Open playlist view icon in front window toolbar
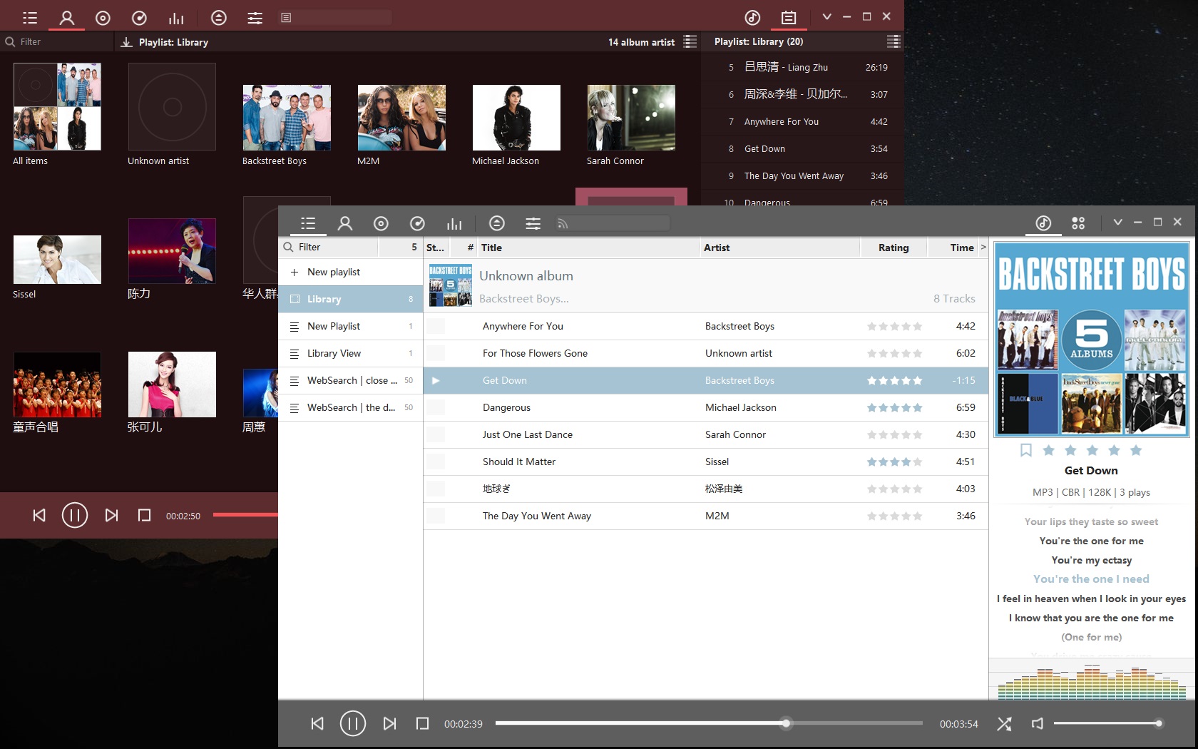Image resolution: width=1198 pixels, height=749 pixels. click(x=308, y=223)
